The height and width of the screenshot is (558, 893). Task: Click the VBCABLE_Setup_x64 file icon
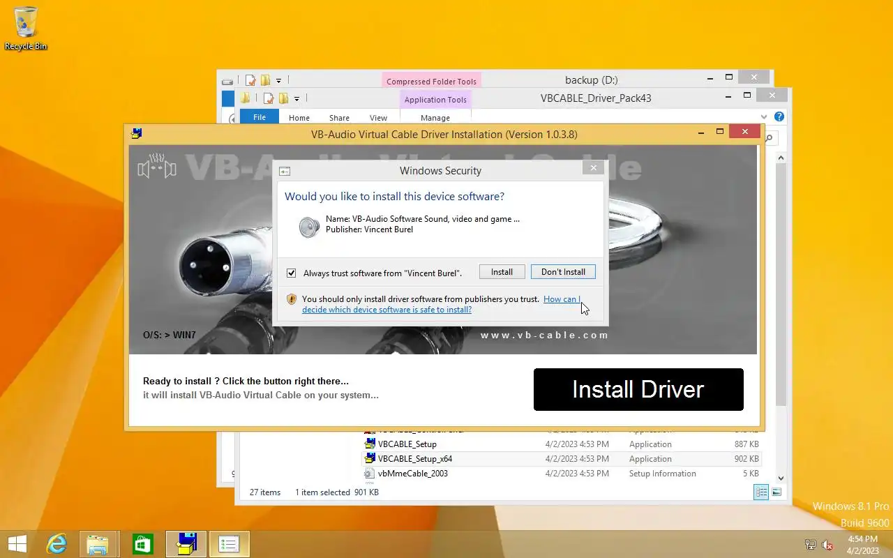pos(370,458)
